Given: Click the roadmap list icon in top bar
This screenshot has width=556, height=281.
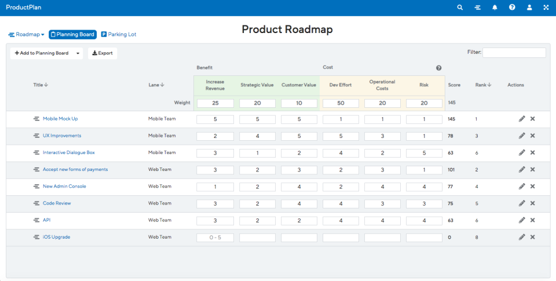Looking at the screenshot, I should click(478, 8).
